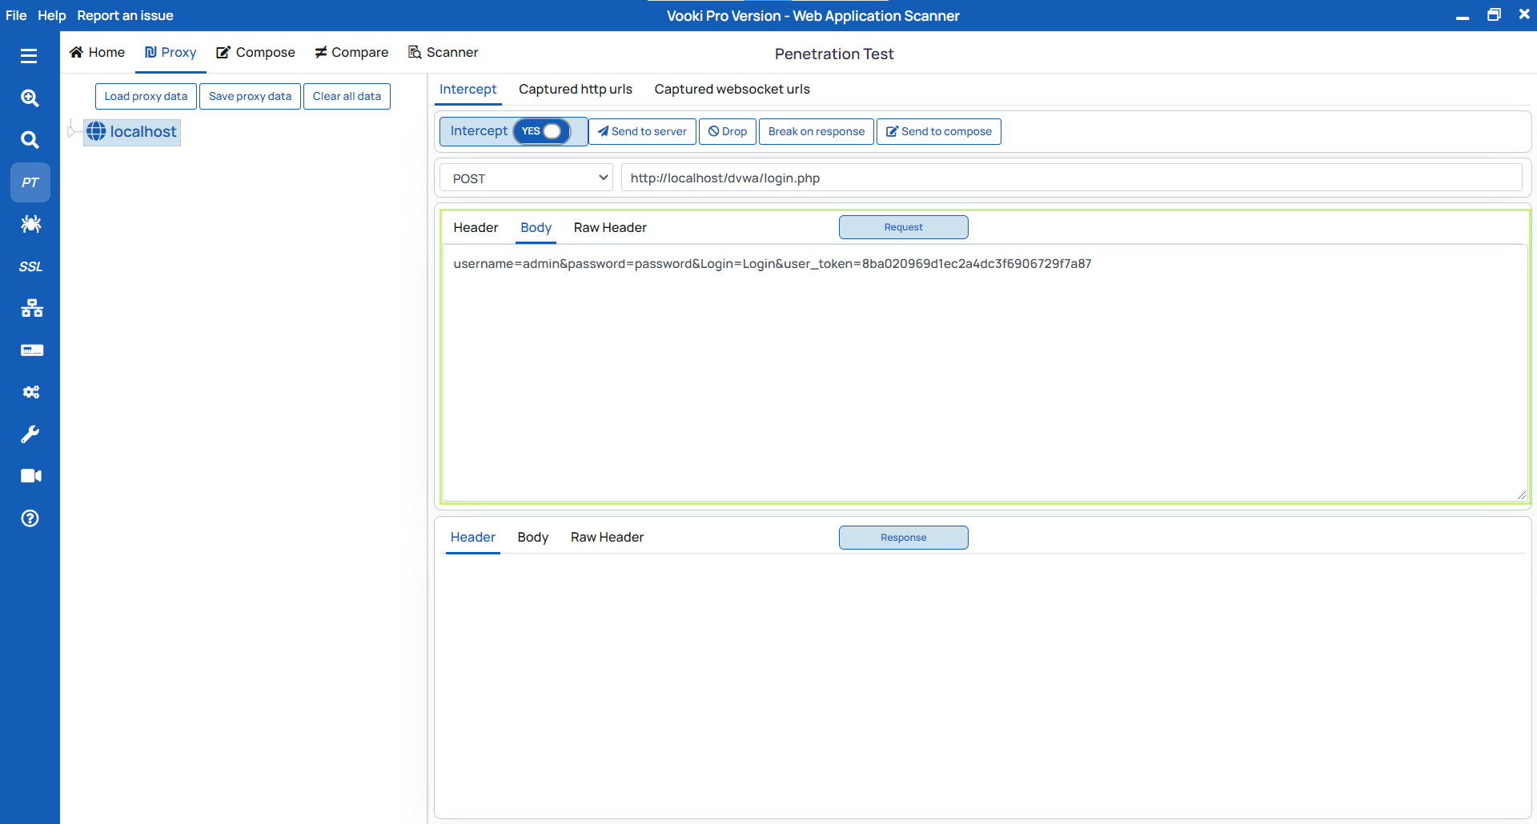
Task: Click the video camera recording icon
Action: (x=30, y=476)
